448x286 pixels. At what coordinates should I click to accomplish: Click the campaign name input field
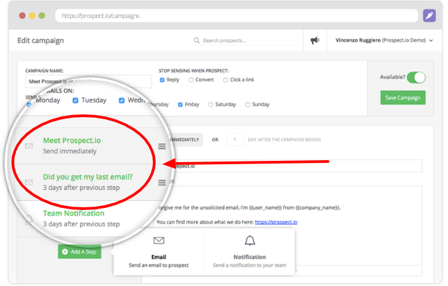click(x=88, y=81)
